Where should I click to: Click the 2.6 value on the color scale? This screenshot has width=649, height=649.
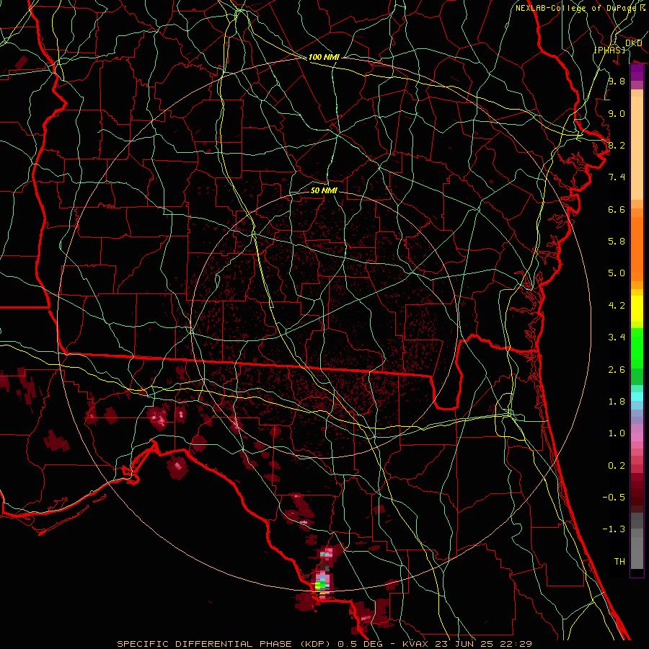click(x=617, y=370)
